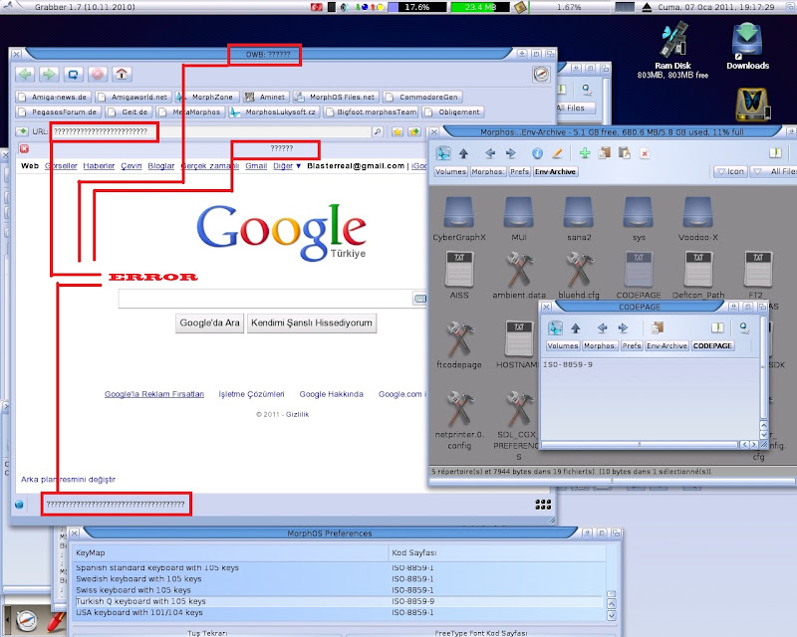Click Kendimi Şanslı Hissediyorum button

click(312, 323)
